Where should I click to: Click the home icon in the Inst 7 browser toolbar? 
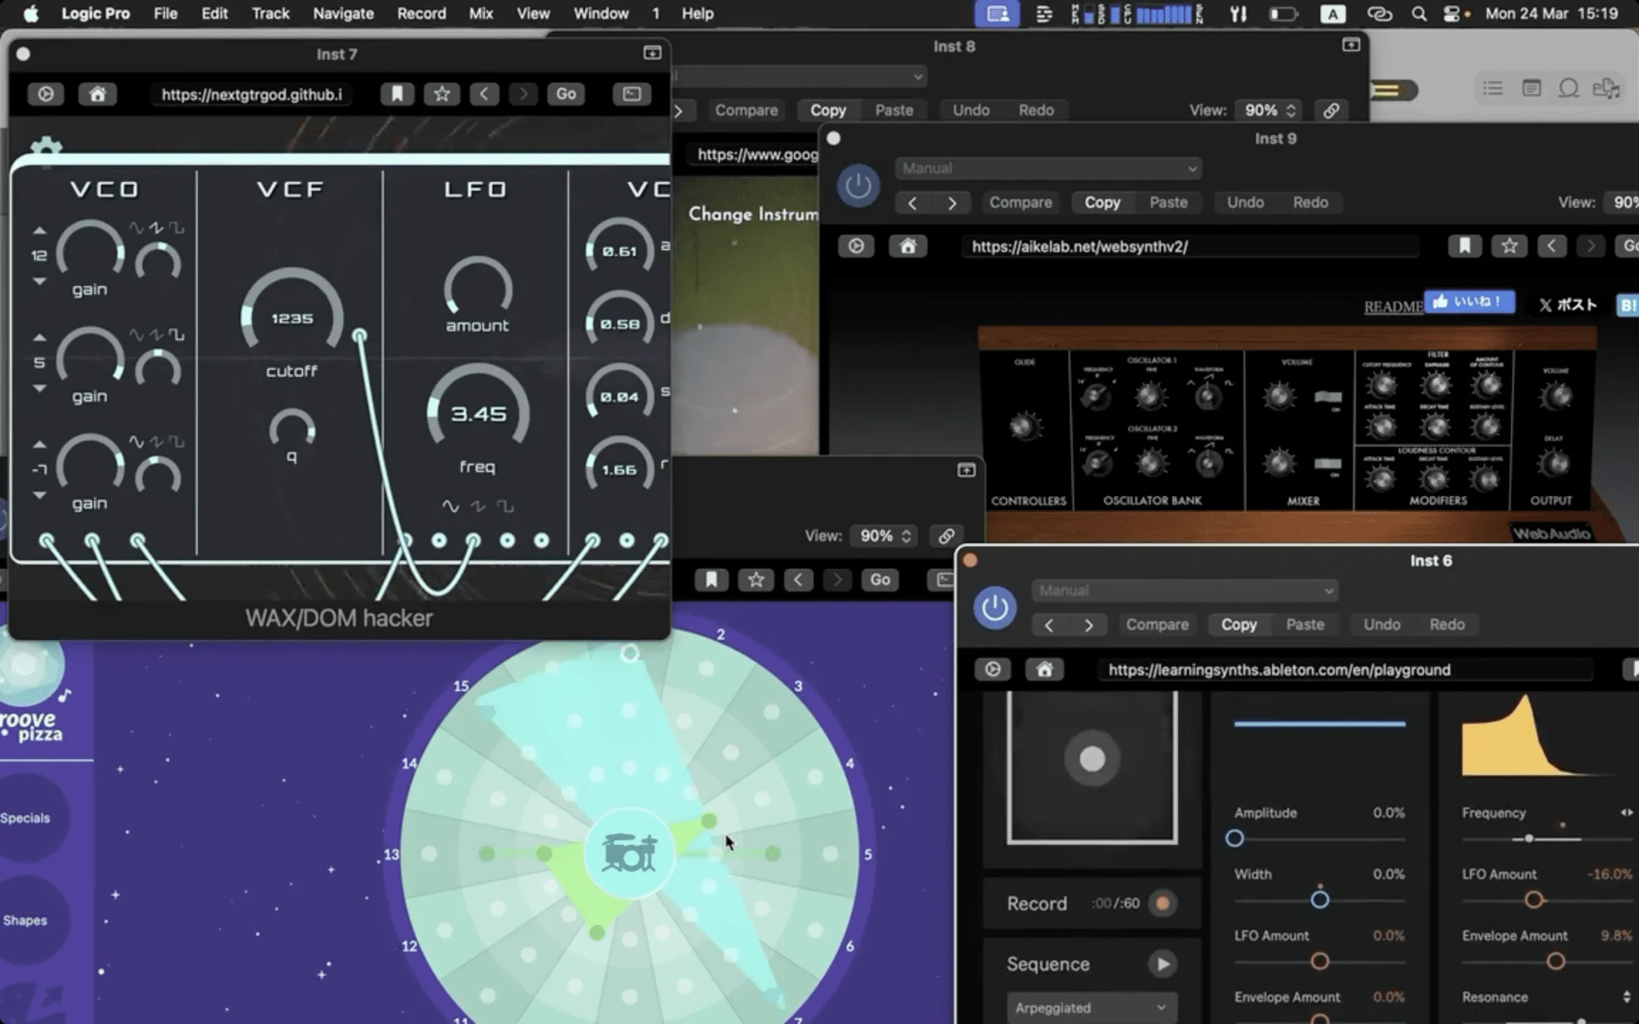coord(97,94)
